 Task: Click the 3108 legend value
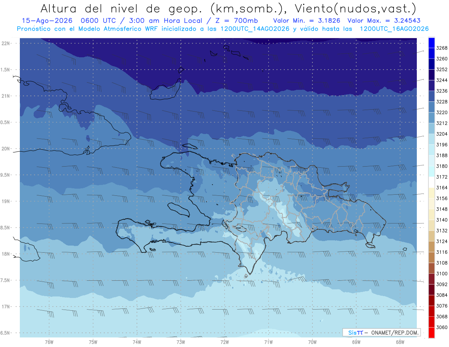[442, 263]
